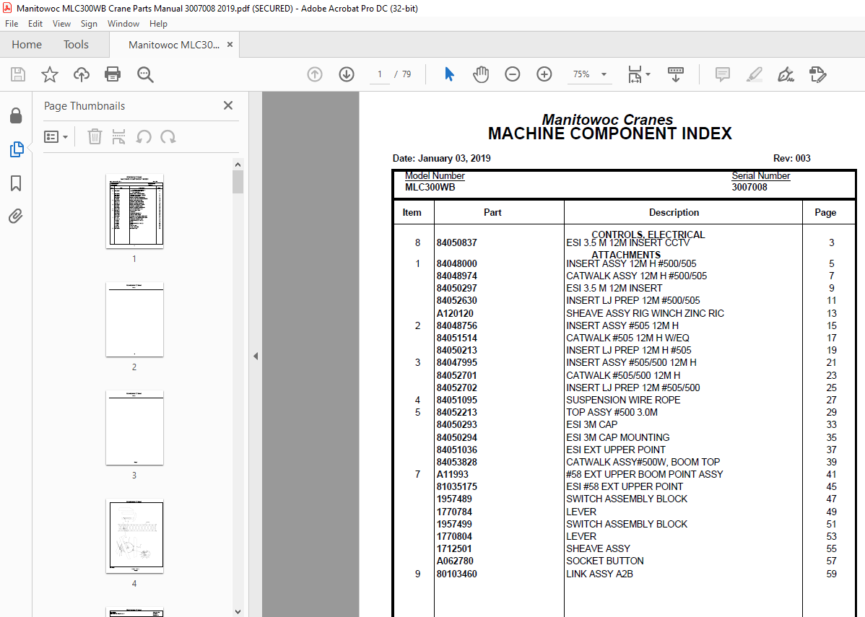Open the Bookmarks panel

pyautogui.click(x=16, y=183)
